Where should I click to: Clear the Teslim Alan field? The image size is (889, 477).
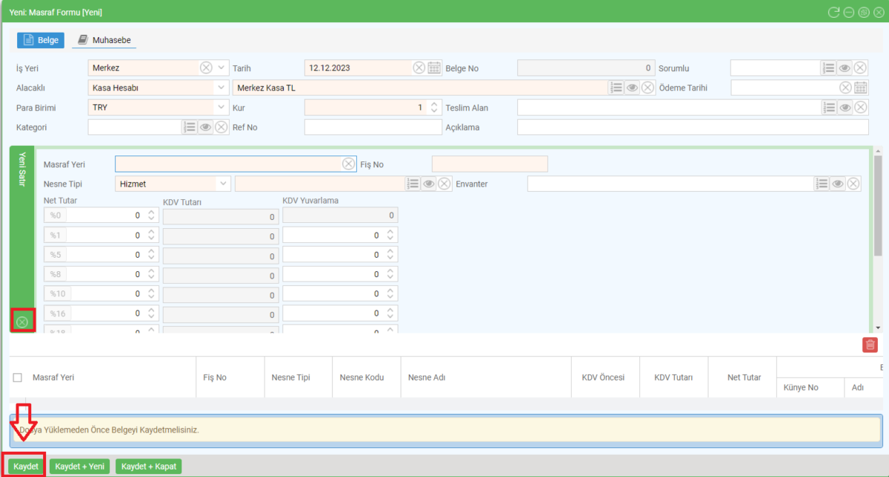coord(860,107)
